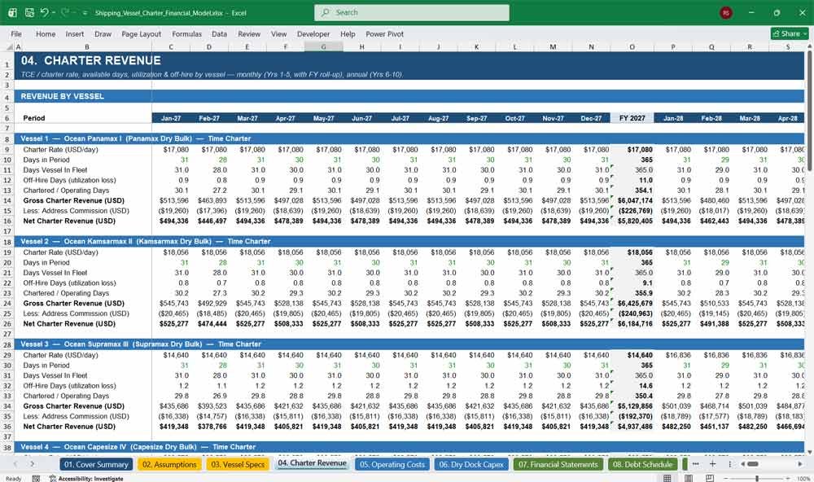Select Vessel 3 FY 2027 net revenue $4,937,486
This screenshot has height=482, width=814.
(632, 427)
